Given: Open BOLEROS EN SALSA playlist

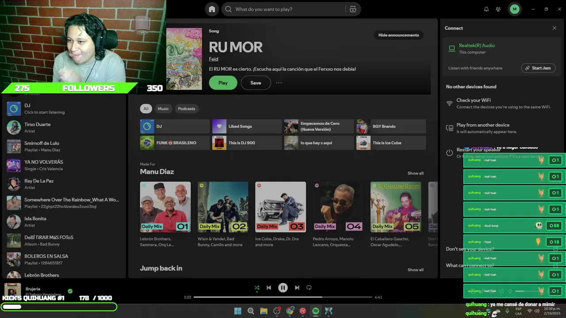Looking at the screenshot, I should pyautogui.click(x=64, y=259).
